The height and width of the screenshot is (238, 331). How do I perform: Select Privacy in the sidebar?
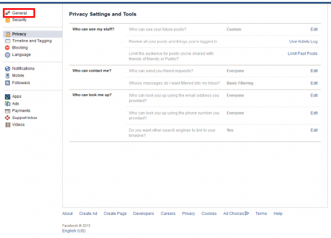(x=19, y=34)
